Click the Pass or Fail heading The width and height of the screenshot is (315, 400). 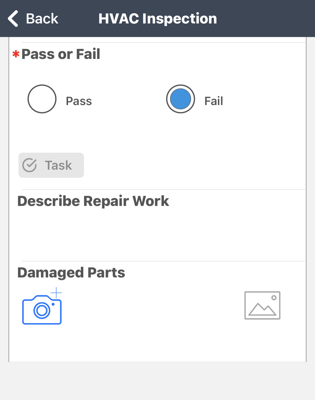61,54
